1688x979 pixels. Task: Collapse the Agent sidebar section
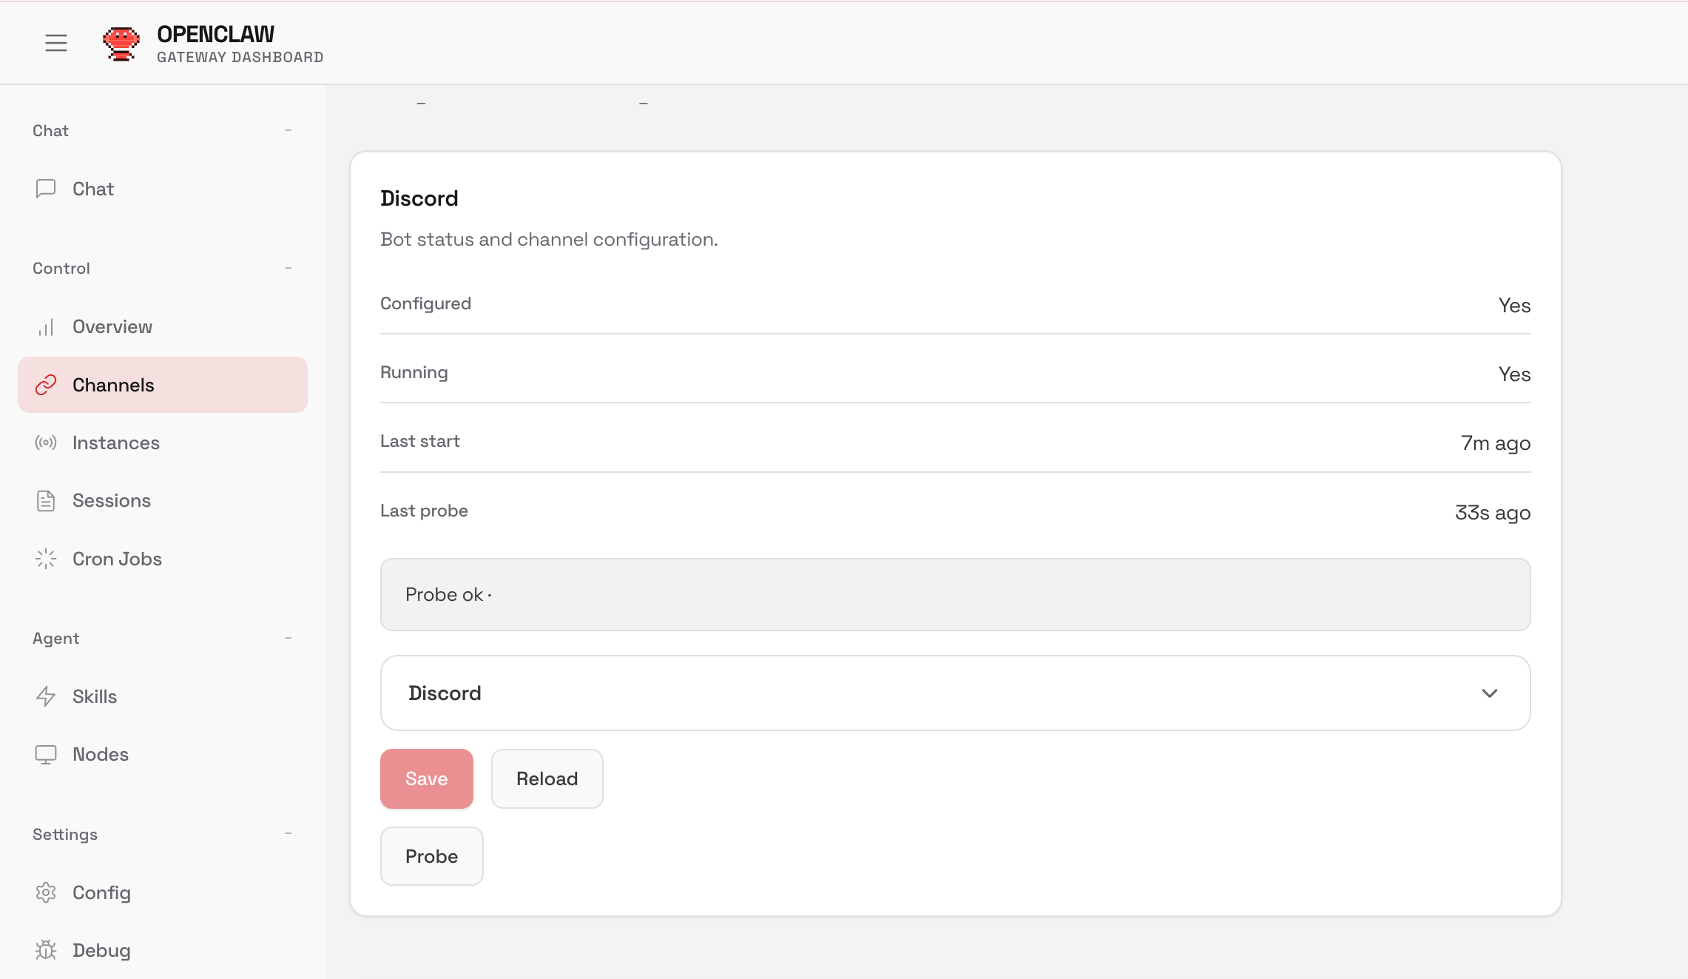[x=288, y=638]
